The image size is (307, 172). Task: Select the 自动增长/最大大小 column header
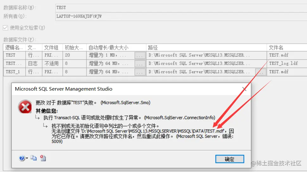point(116,48)
